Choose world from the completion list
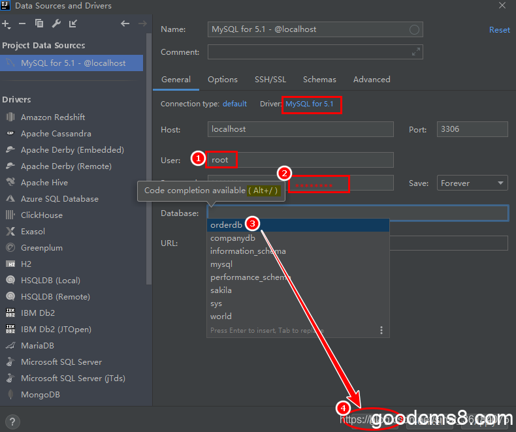The height and width of the screenshot is (432, 516). tap(298, 316)
